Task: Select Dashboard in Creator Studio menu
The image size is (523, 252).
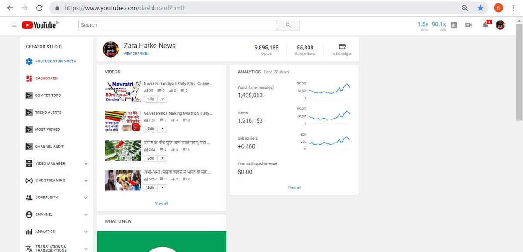Action: click(46, 78)
